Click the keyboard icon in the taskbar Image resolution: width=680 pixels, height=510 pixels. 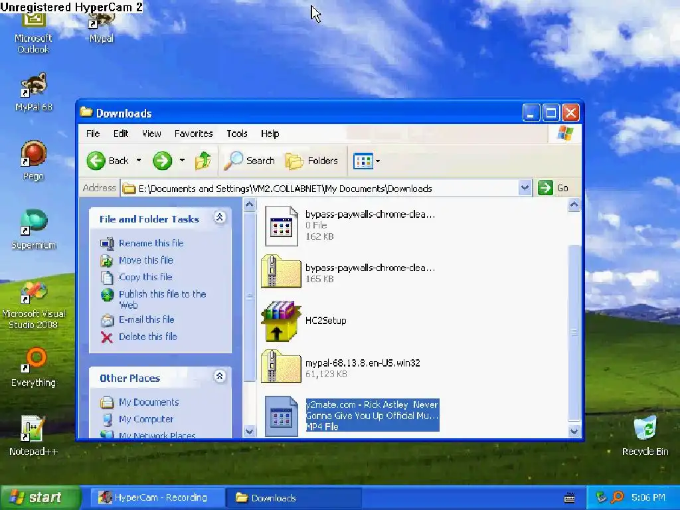tap(570, 498)
